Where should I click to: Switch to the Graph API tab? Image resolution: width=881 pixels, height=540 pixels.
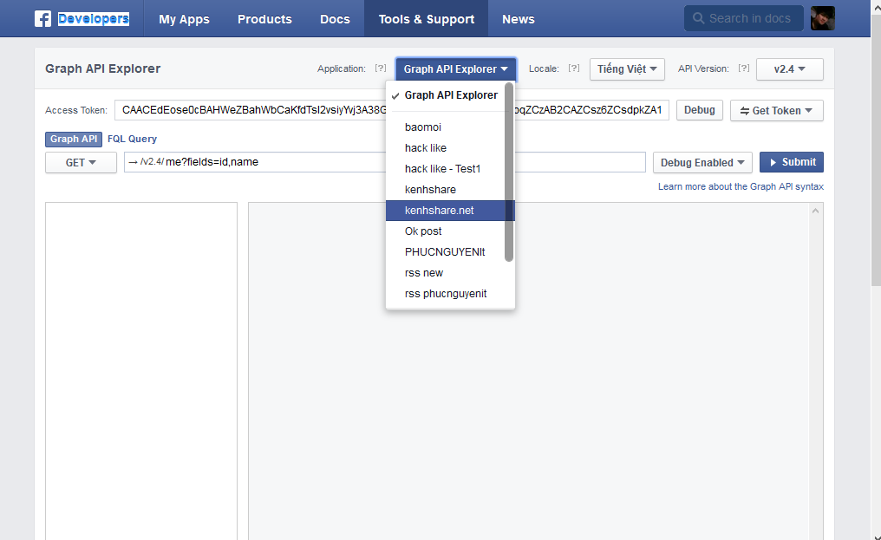(74, 139)
